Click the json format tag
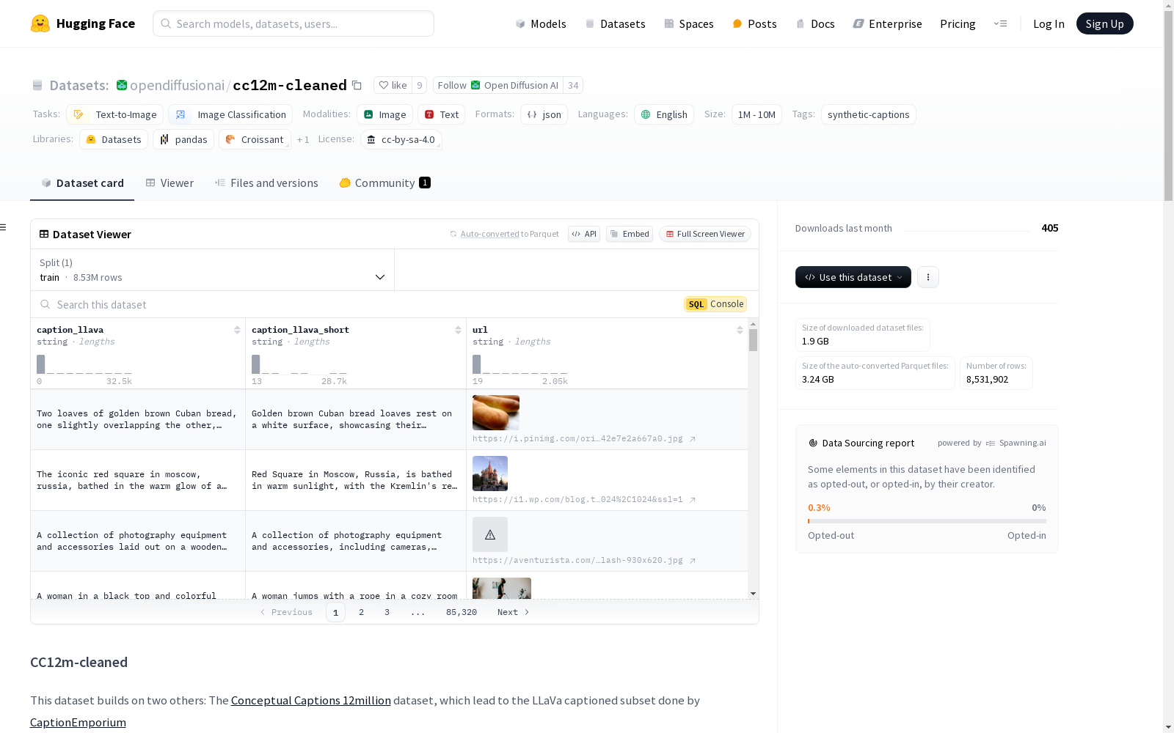The image size is (1174, 733). (x=544, y=114)
